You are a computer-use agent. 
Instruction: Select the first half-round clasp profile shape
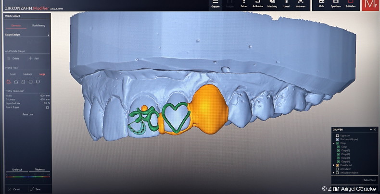[8, 82]
